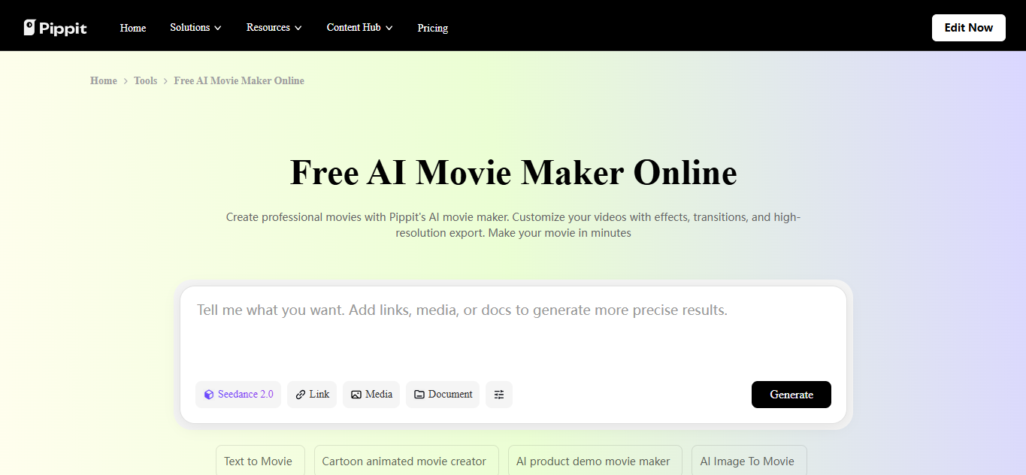The width and height of the screenshot is (1026, 475).
Task: Open the Home nav item
Action: [x=133, y=28]
